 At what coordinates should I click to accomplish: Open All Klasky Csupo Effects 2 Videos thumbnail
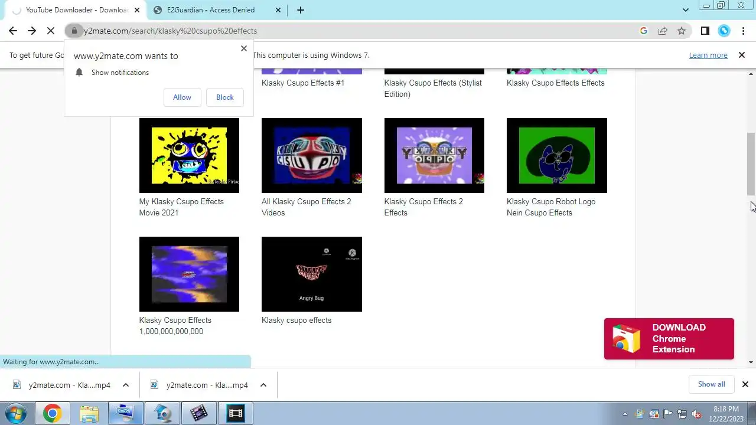pos(312,155)
